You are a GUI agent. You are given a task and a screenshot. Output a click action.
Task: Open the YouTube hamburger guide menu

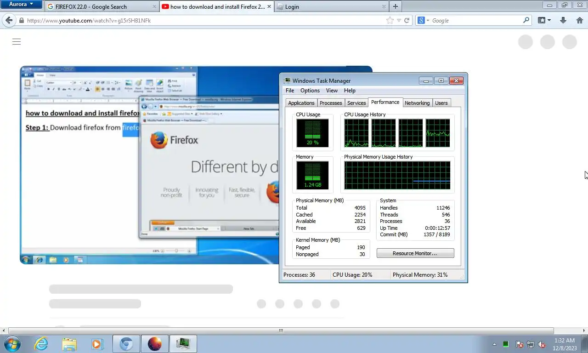tap(17, 42)
